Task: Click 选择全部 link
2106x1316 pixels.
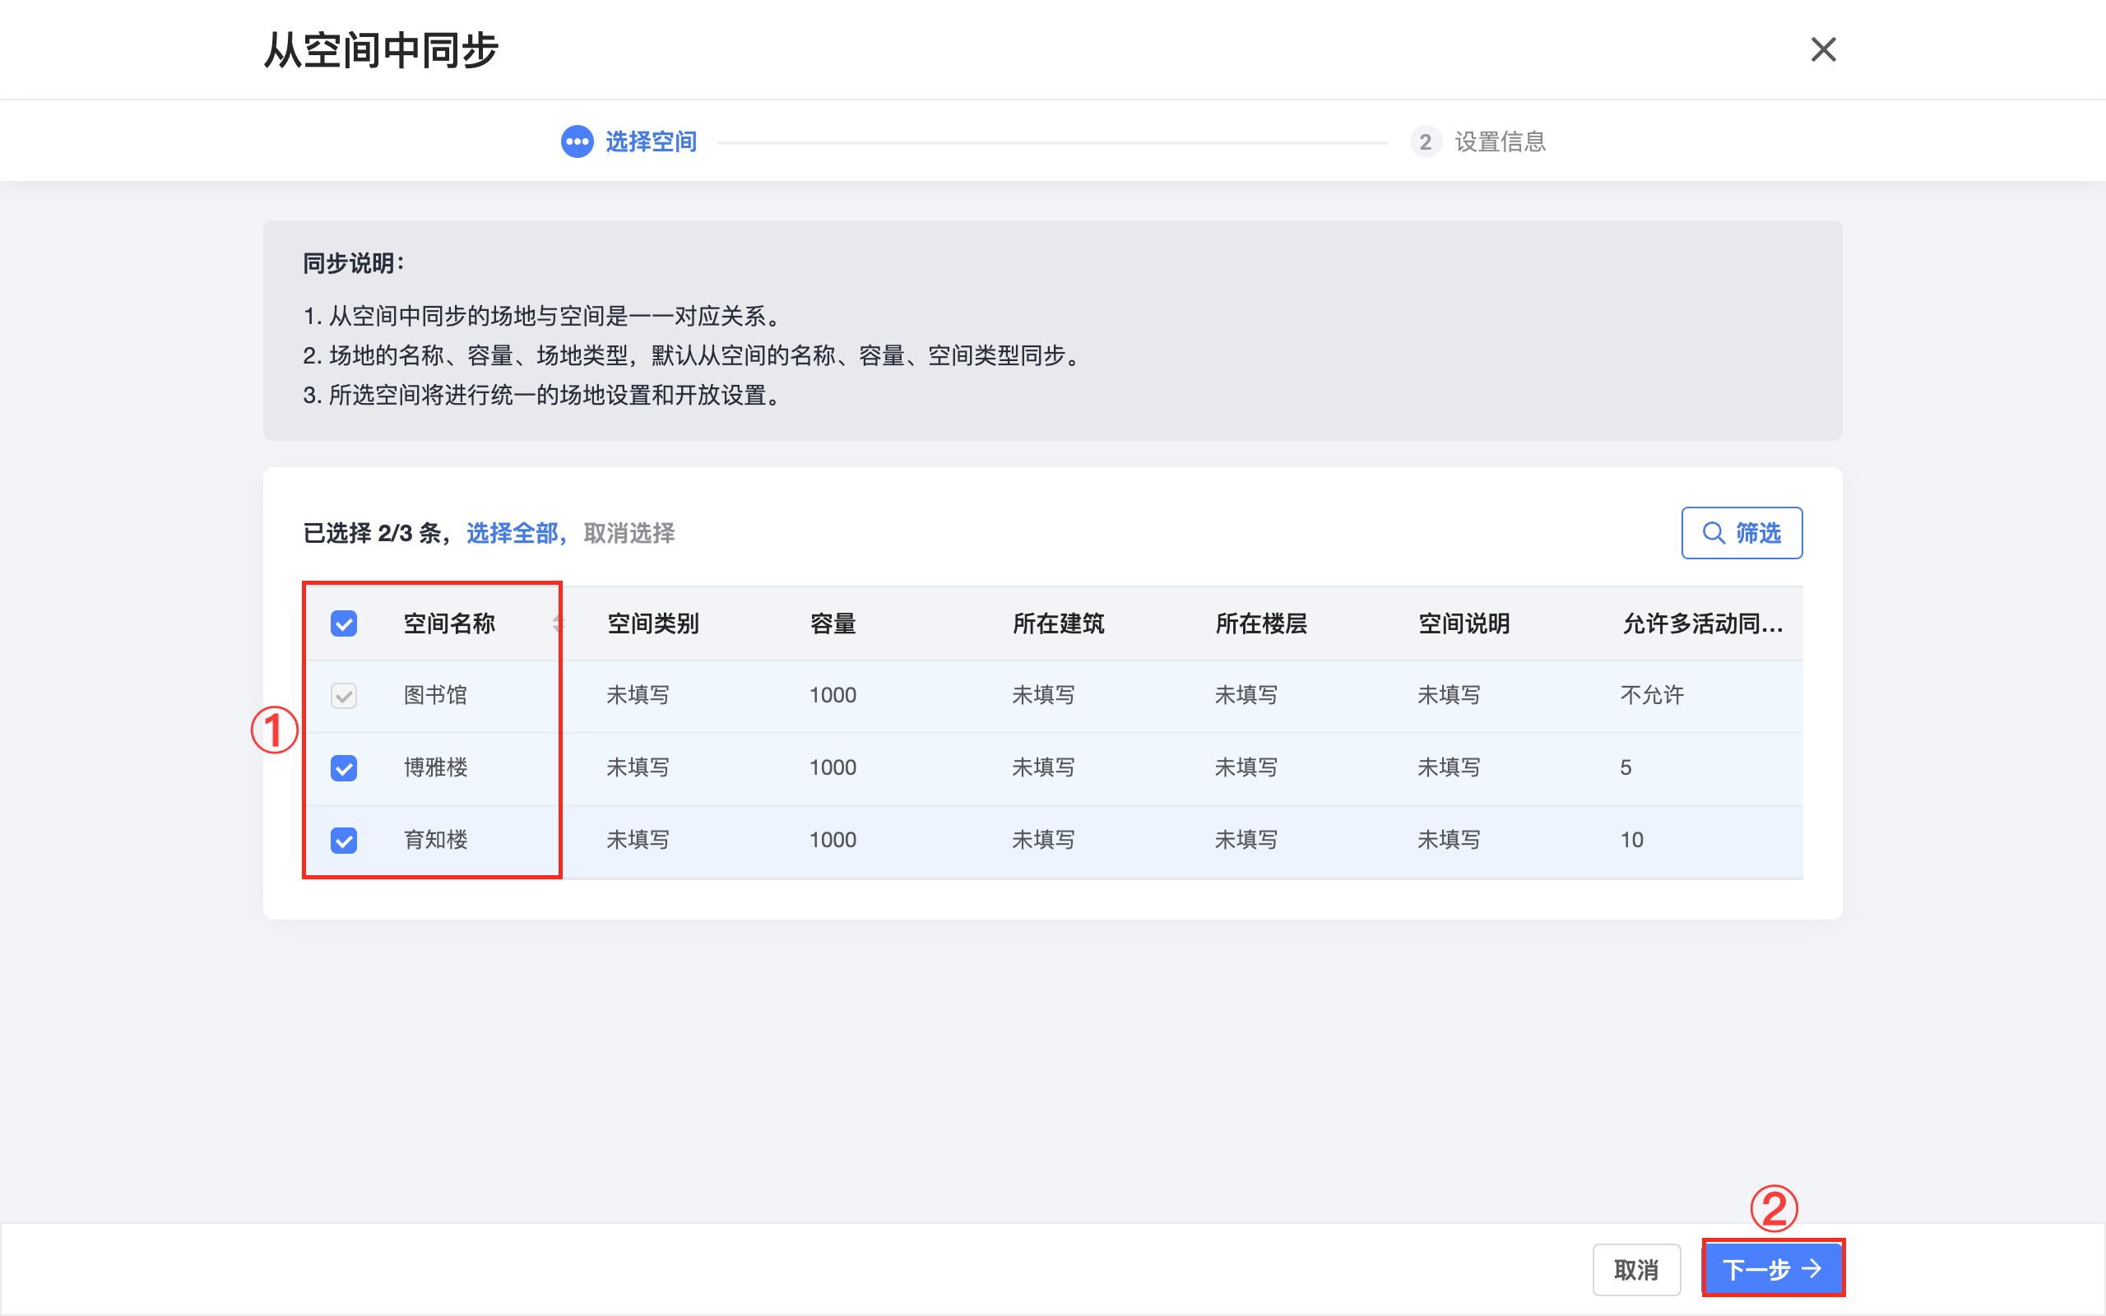Action: pyautogui.click(x=512, y=533)
